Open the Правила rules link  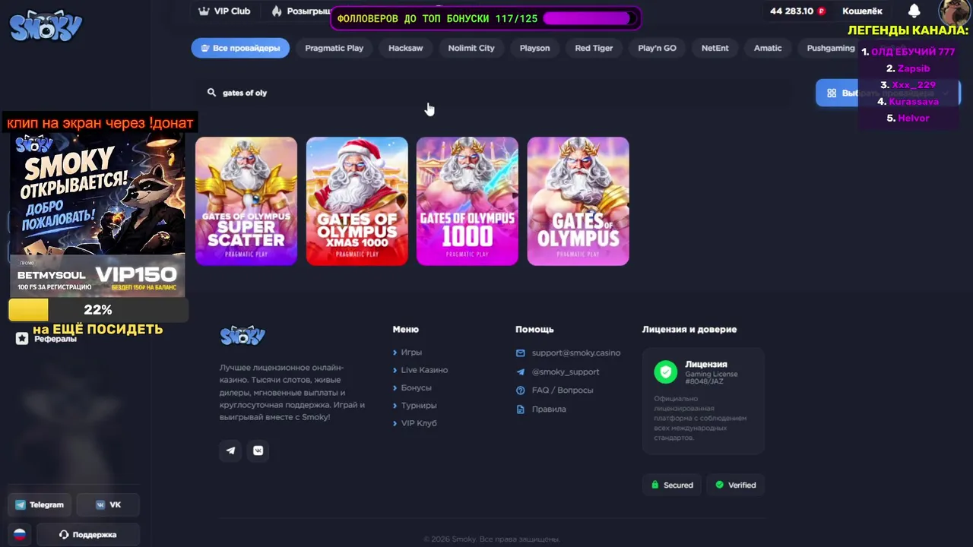coord(549,409)
